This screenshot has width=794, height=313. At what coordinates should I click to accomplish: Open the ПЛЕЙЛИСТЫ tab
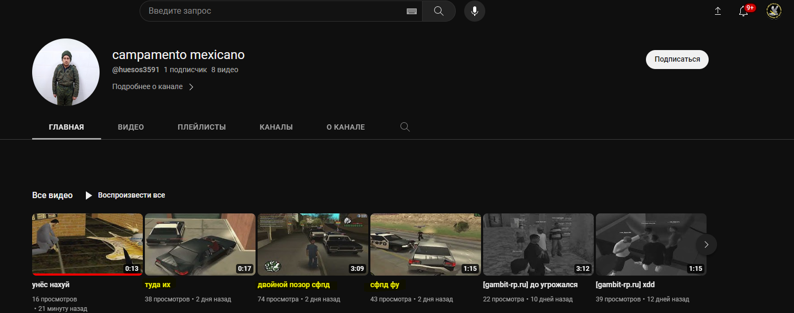click(x=202, y=127)
